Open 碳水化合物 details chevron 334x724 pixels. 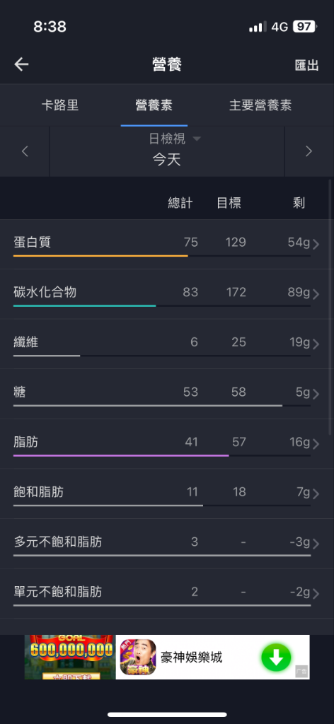[x=316, y=294]
